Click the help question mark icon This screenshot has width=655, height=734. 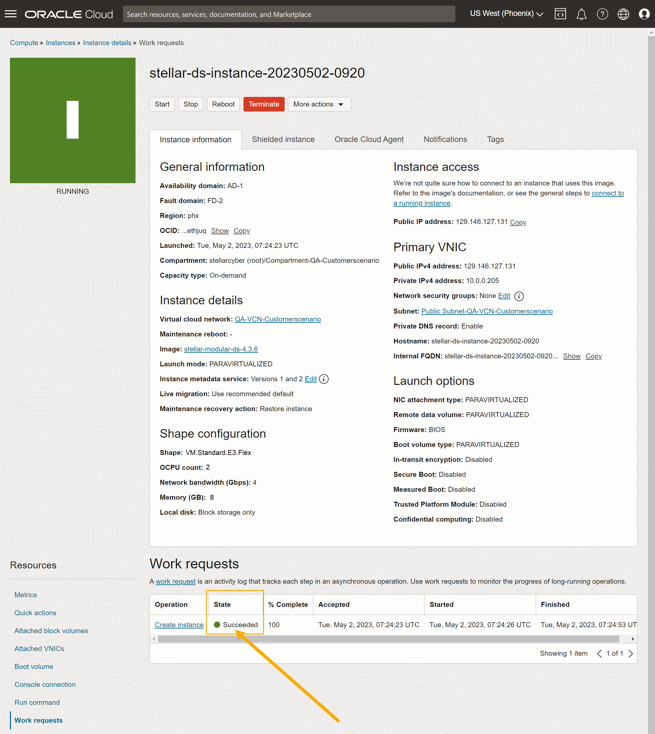602,14
